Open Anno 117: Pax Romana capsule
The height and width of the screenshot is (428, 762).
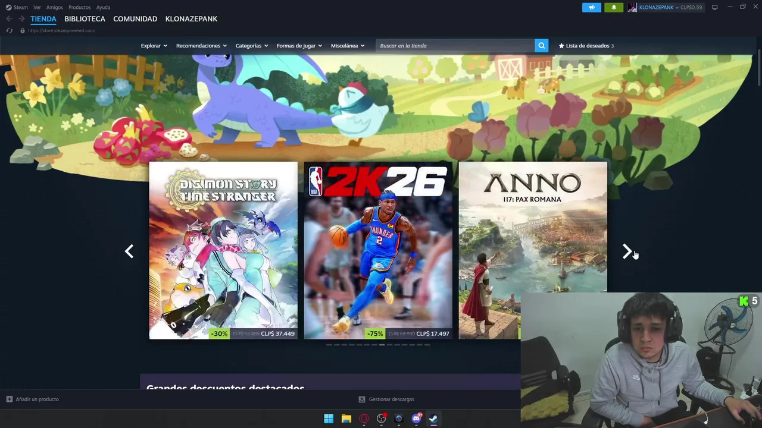[x=533, y=250]
